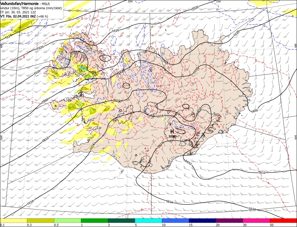
Task: Click the '15W' longitude label
Action: [218, 1]
